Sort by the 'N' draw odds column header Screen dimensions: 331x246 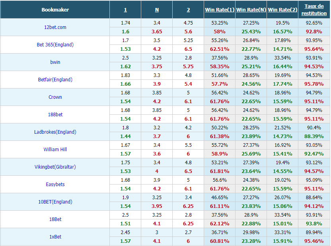pos(157,10)
